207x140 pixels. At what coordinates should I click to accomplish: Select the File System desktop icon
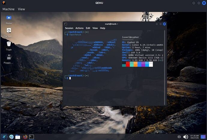click(9, 33)
